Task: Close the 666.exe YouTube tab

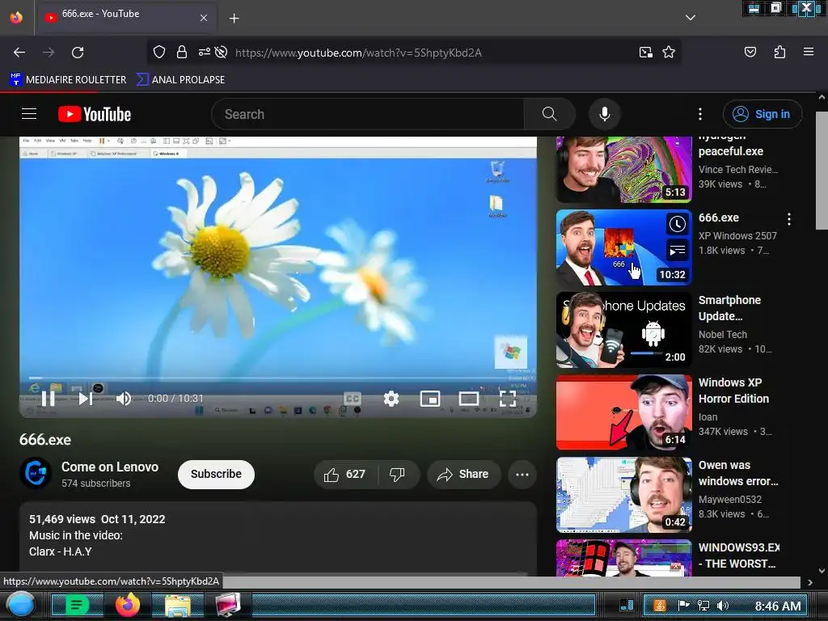Action: (204, 18)
